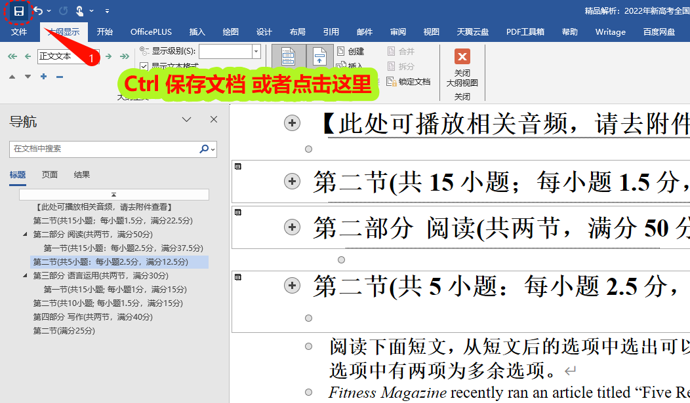Switch to the 引用 ribbon tab

[x=331, y=31]
